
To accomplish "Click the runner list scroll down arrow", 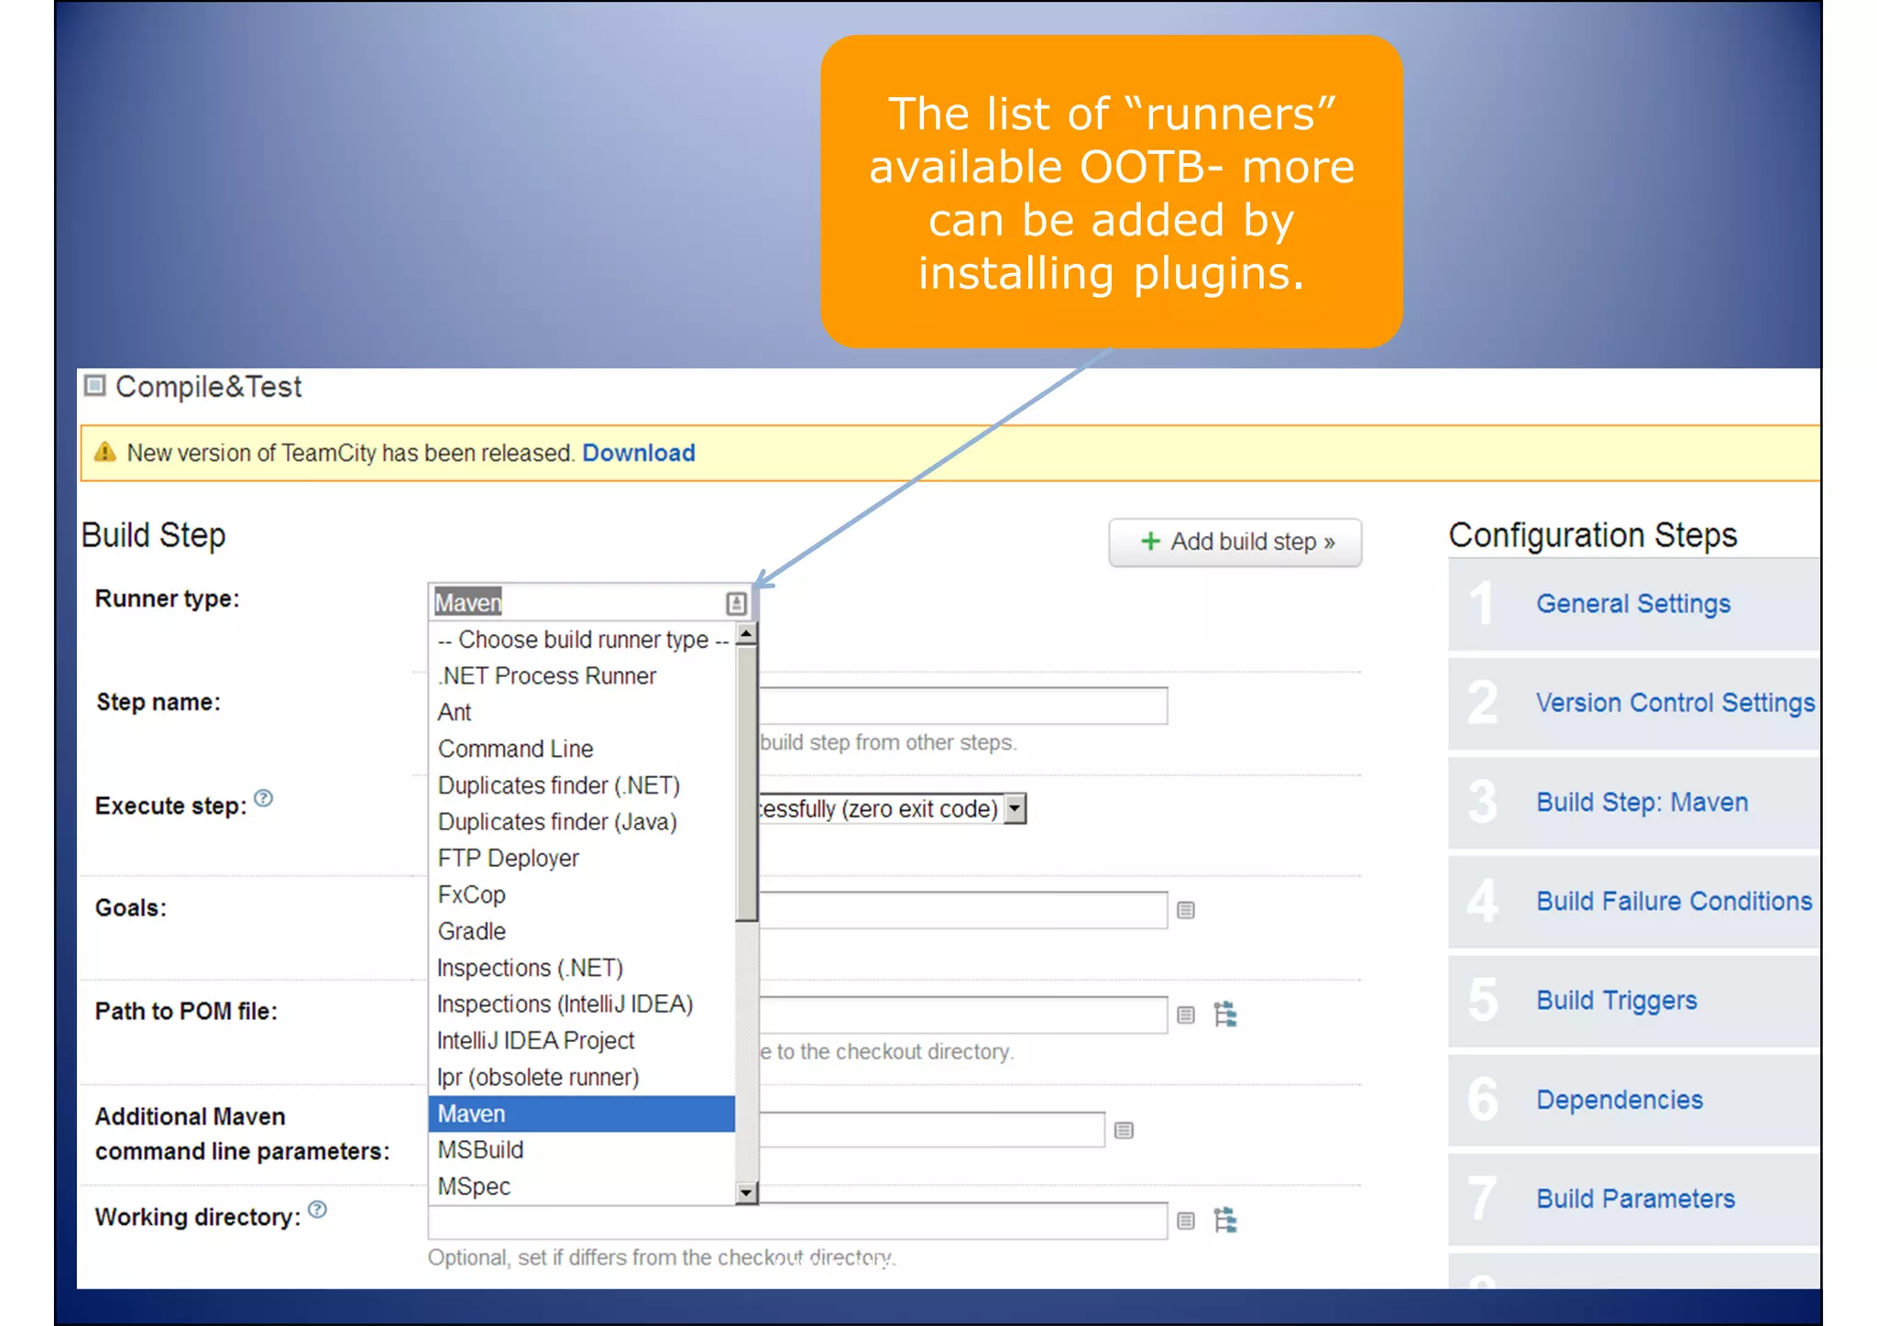I will tap(746, 1192).
